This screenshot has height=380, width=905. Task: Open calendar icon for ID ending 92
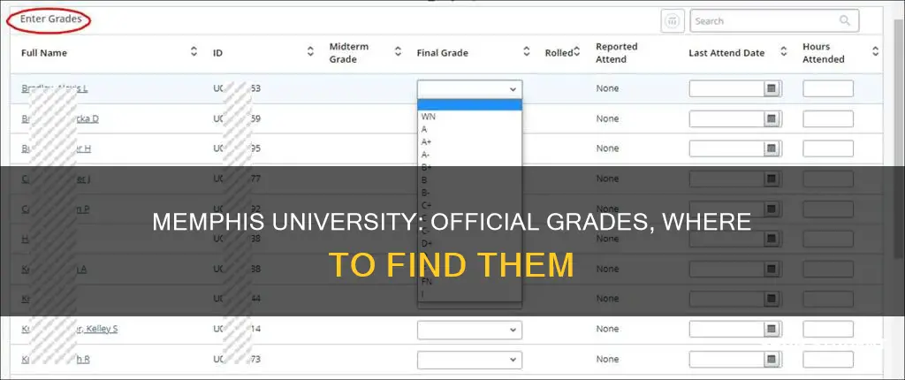point(771,209)
